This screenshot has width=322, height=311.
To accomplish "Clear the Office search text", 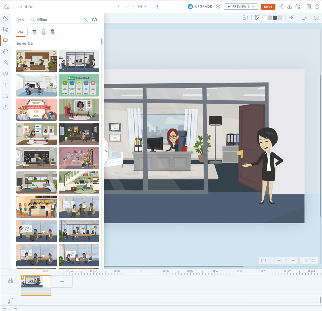I will point(86,20).
